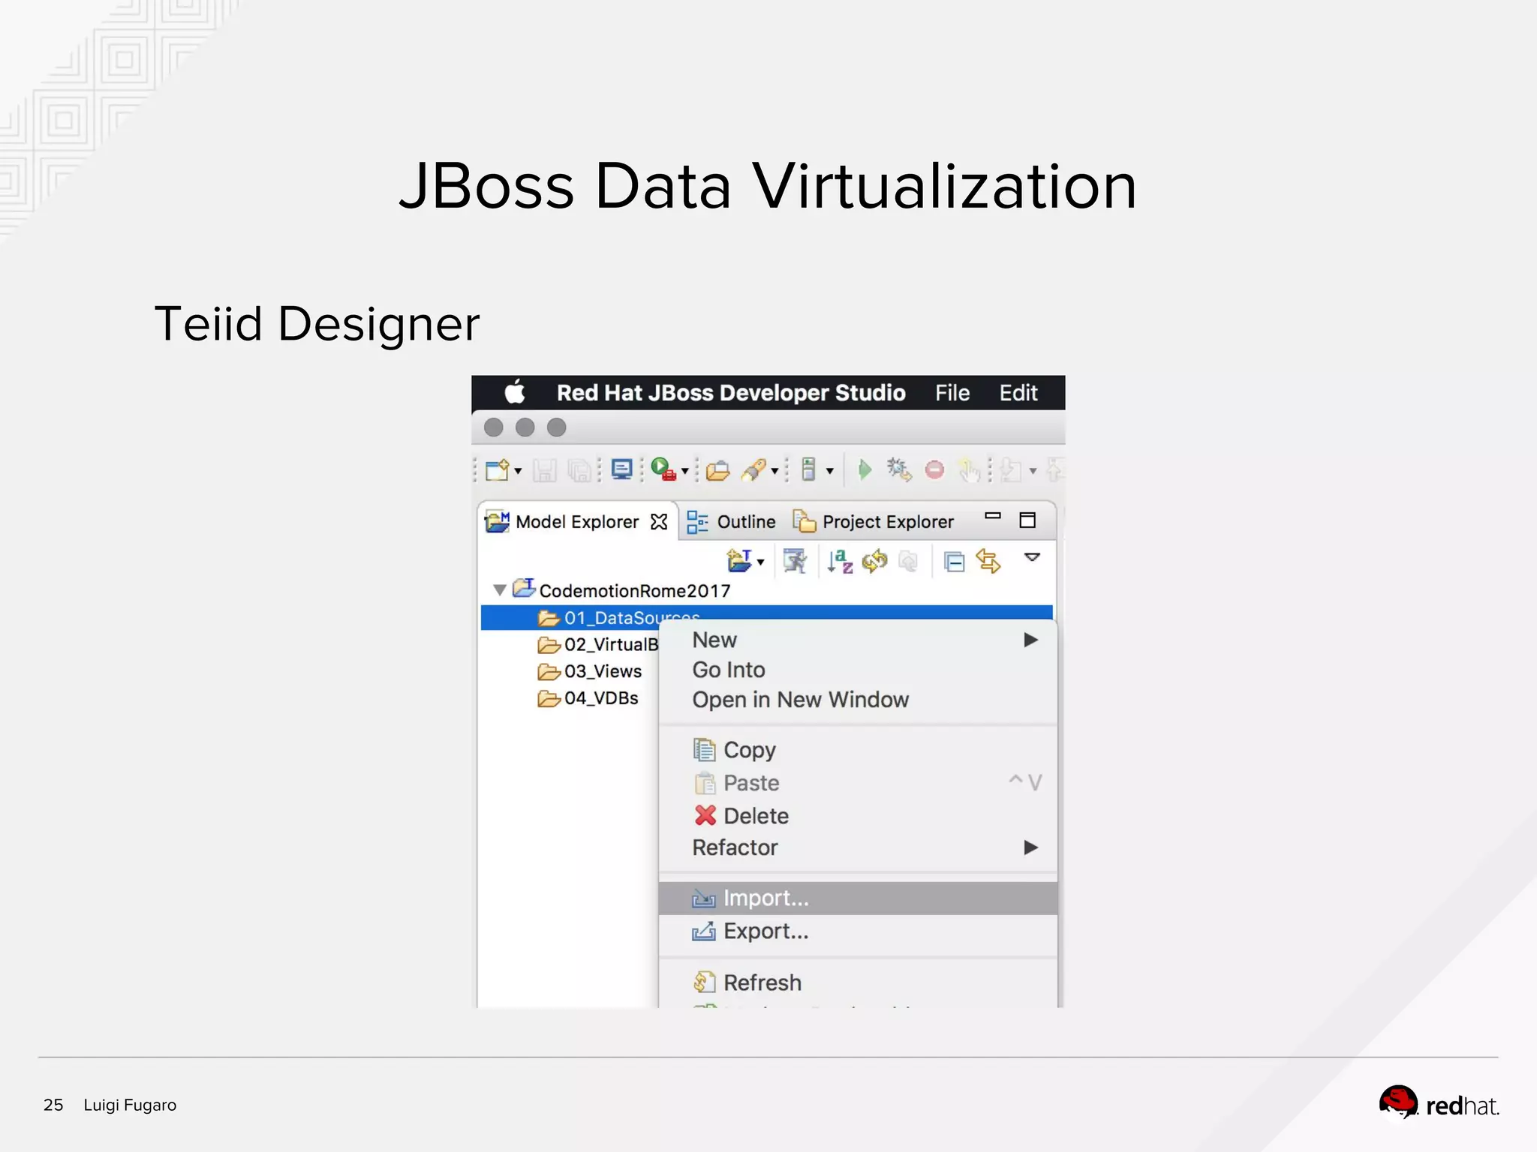This screenshot has height=1152, width=1537.
Task: Minimize the Model Explorer view panel
Action: click(x=993, y=516)
